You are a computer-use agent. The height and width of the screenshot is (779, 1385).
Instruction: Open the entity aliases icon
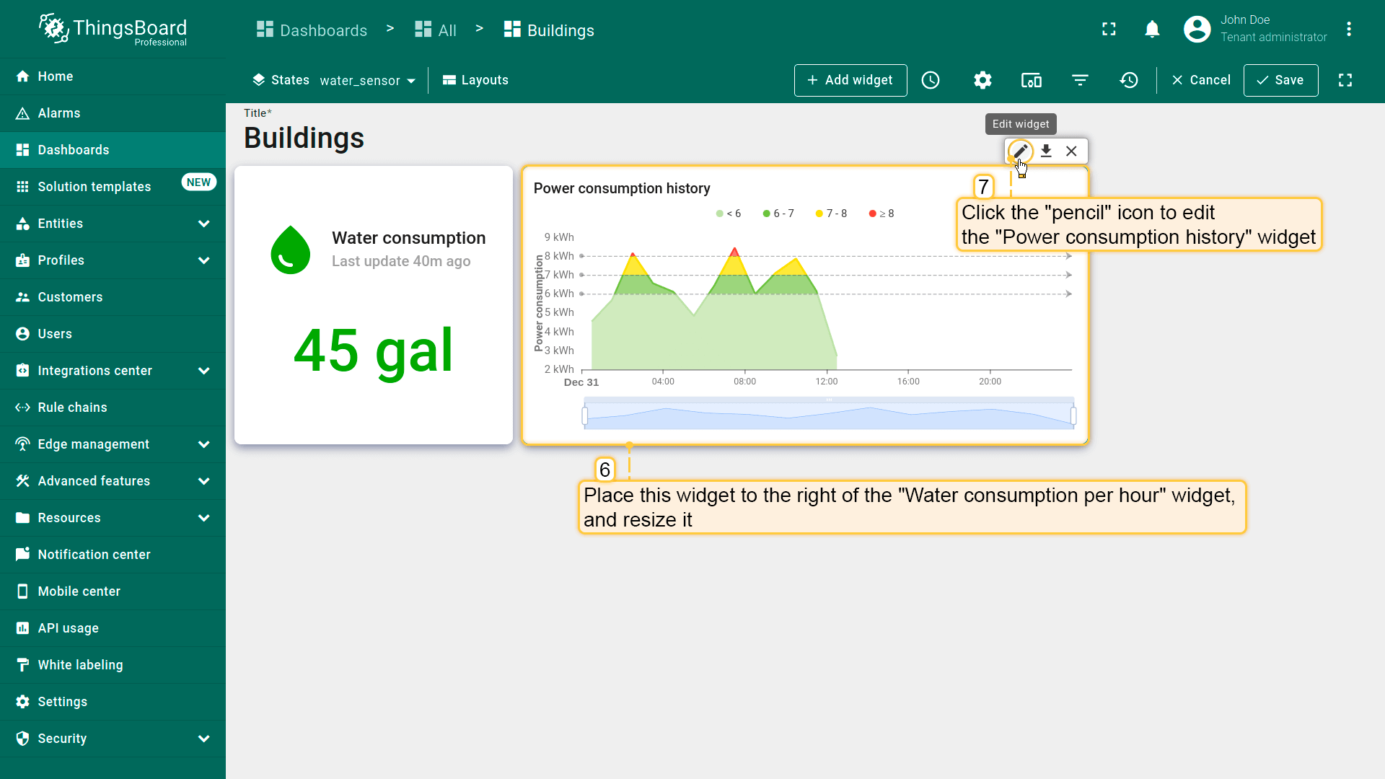pyautogui.click(x=1032, y=80)
